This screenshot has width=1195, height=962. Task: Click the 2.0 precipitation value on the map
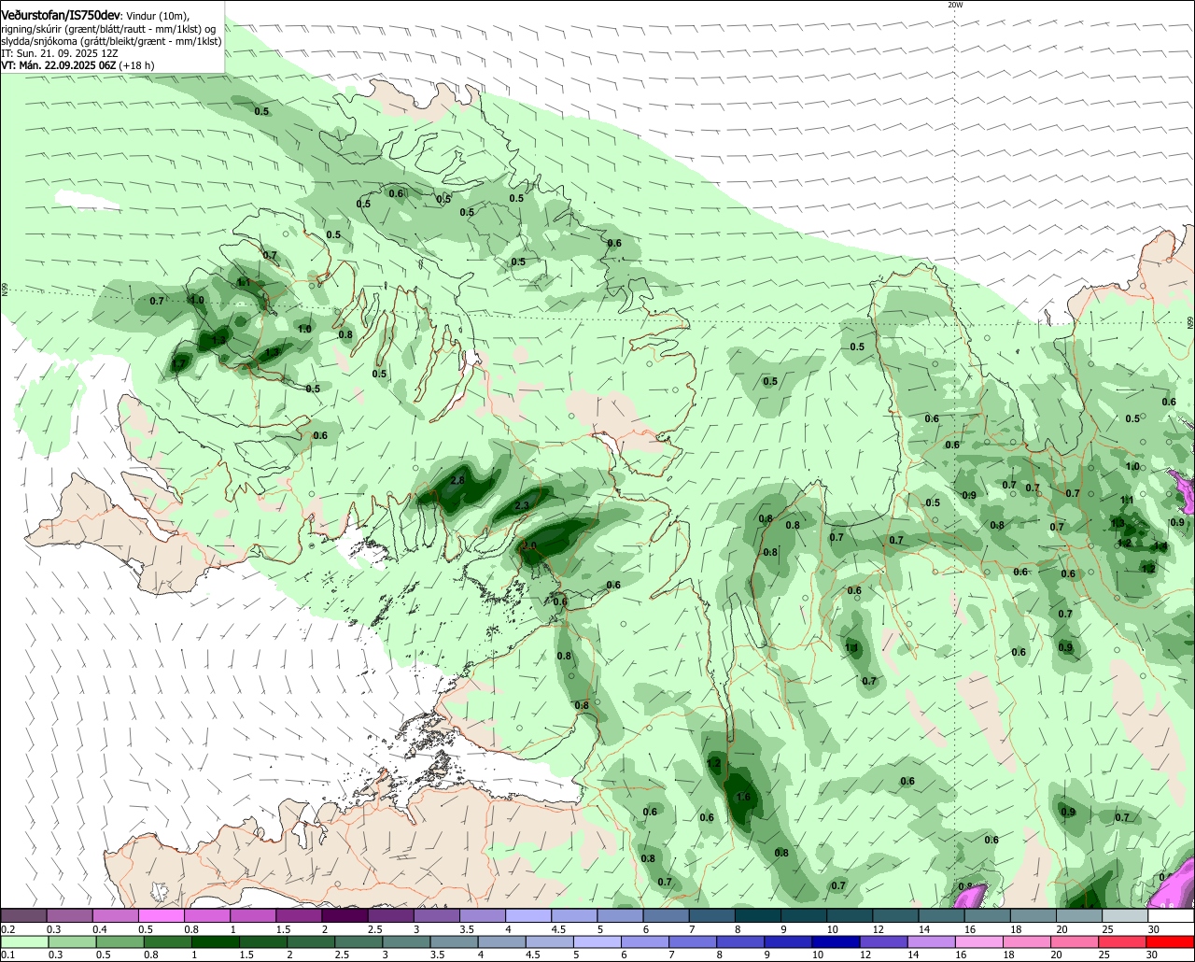530,545
